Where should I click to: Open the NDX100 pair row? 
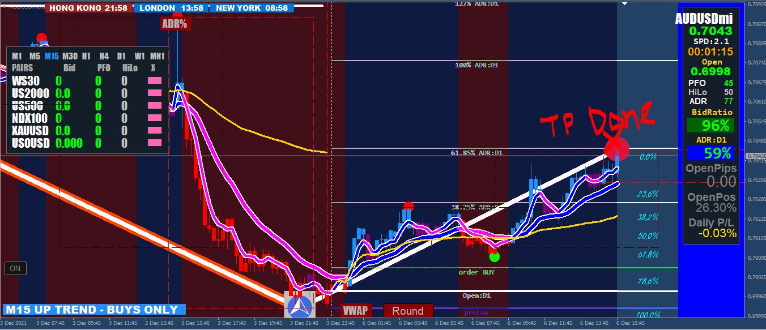point(88,118)
